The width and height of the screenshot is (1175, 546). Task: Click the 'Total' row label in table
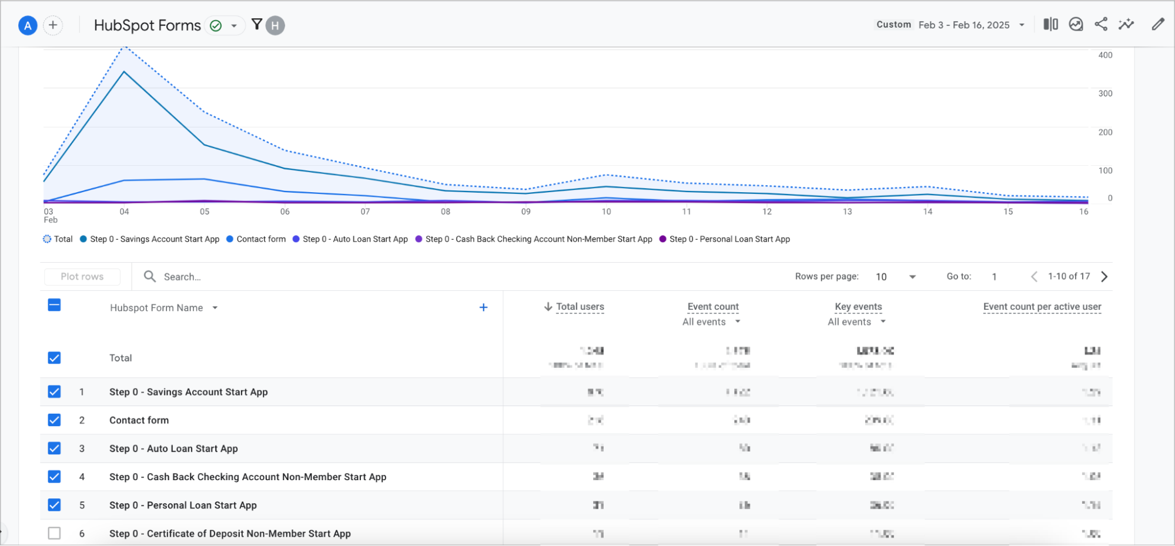click(120, 358)
